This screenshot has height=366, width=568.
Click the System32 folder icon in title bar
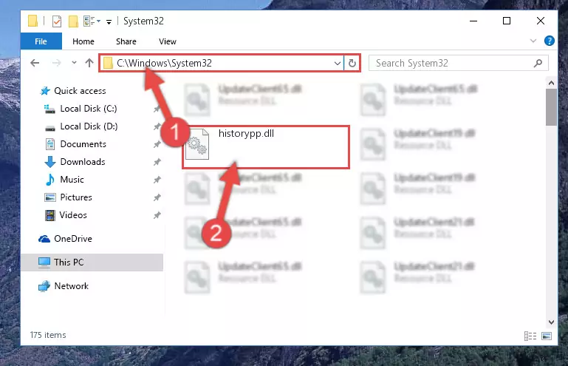(32, 21)
